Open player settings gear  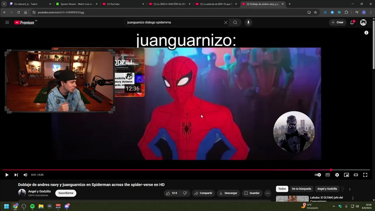[x=337, y=175]
